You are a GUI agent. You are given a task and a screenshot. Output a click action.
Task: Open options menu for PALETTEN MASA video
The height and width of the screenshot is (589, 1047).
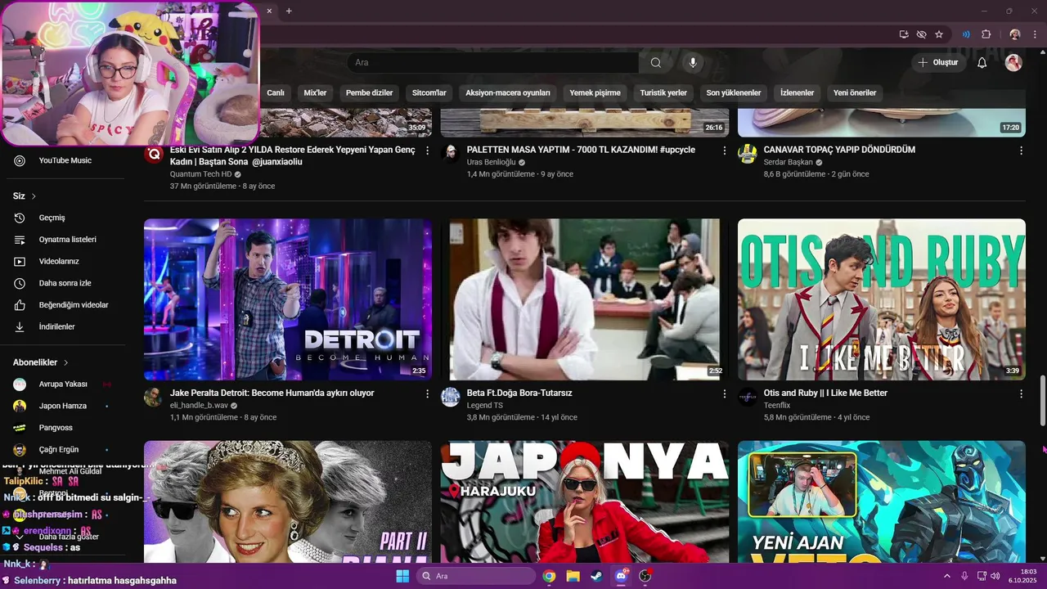point(724,151)
